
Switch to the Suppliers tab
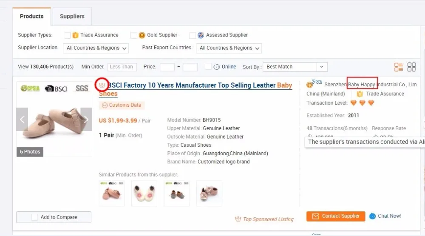click(72, 16)
